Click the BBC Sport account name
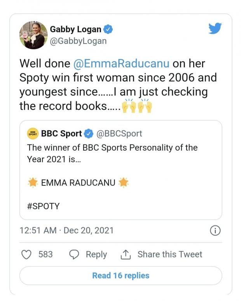The height and width of the screenshot is (301, 241). 61,134
